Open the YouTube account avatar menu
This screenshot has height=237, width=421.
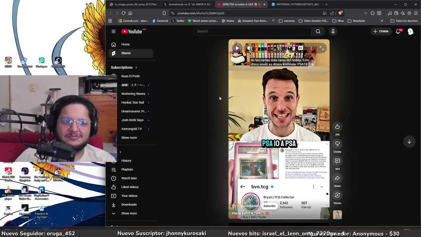410,31
